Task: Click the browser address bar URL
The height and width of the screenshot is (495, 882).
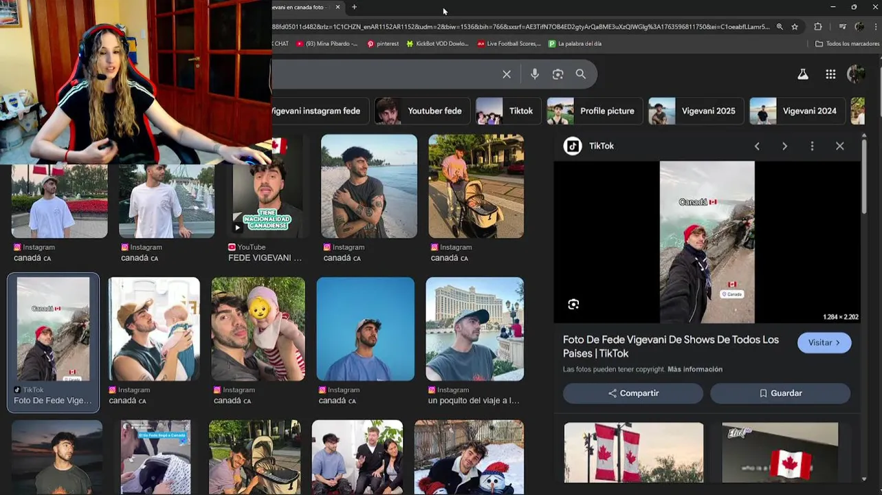Action: [x=521, y=27]
